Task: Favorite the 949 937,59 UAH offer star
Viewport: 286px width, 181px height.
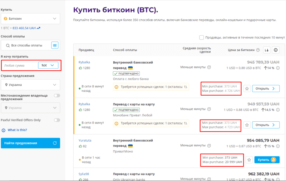Action: (247, 125)
